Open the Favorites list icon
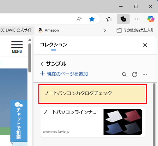The height and width of the screenshot is (146, 158). [109, 19]
